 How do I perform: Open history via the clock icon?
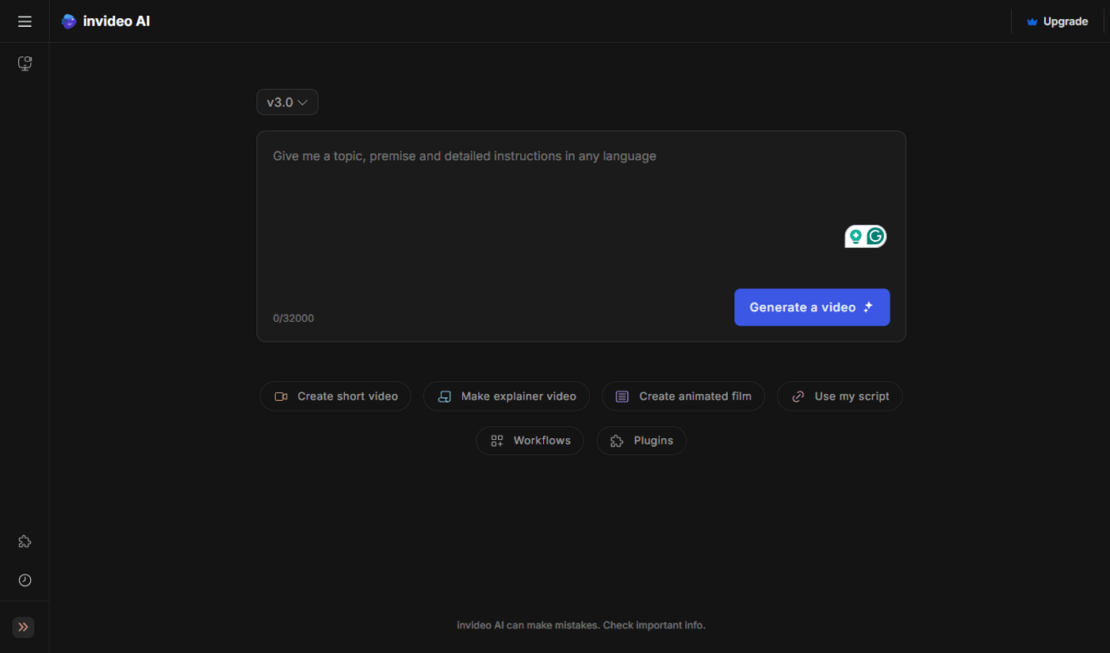25,580
